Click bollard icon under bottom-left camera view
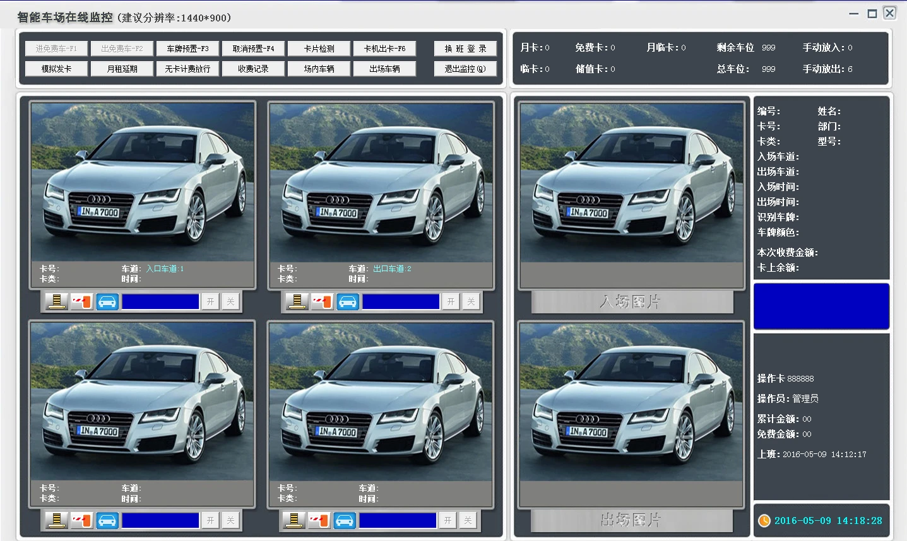This screenshot has width=907, height=541. point(57,520)
